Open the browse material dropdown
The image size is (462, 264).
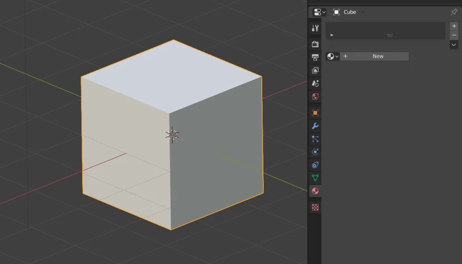(333, 56)
